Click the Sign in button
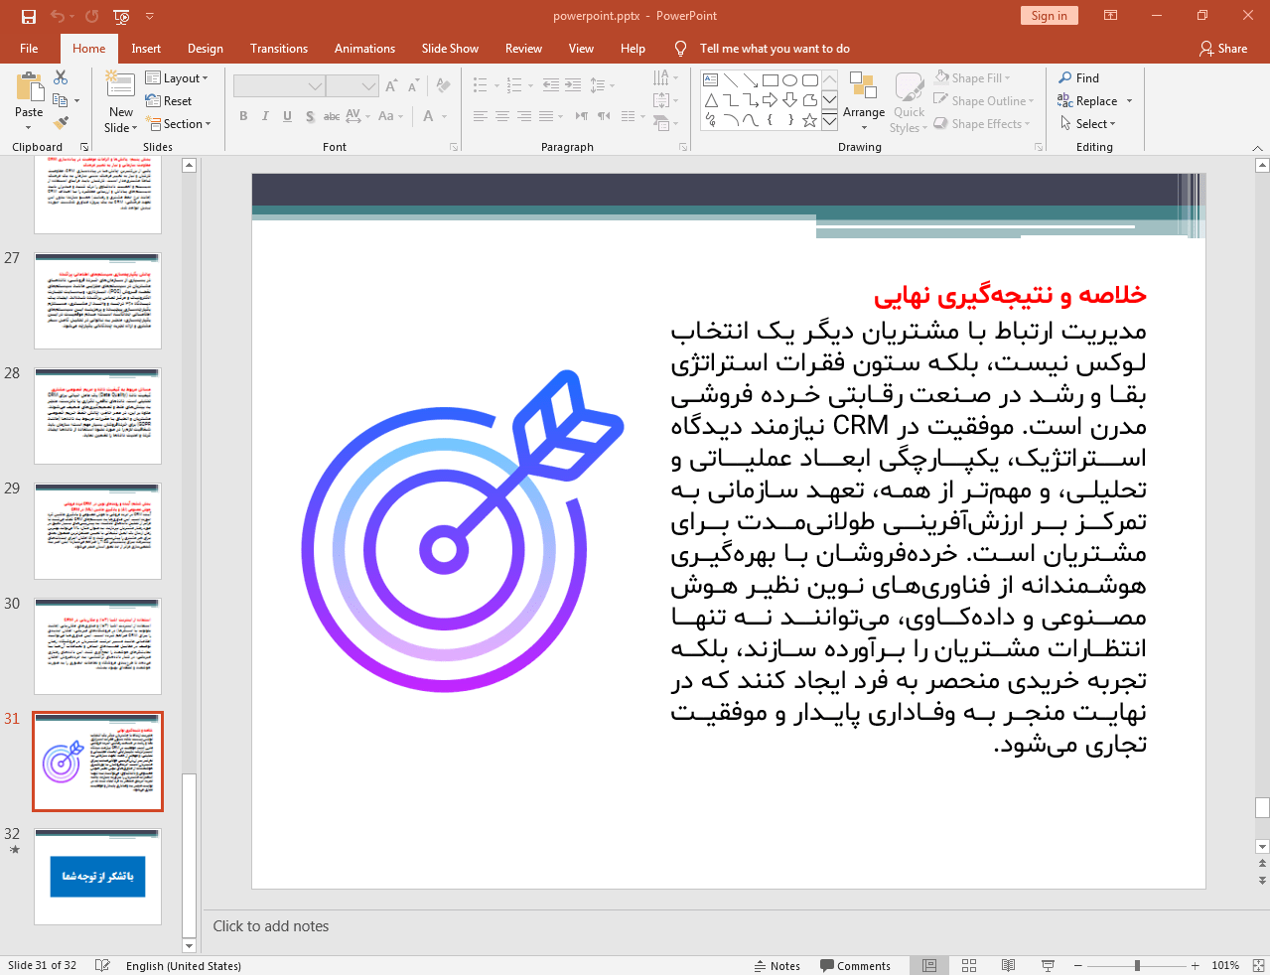1270x975 pixels. coord(1049,16)
